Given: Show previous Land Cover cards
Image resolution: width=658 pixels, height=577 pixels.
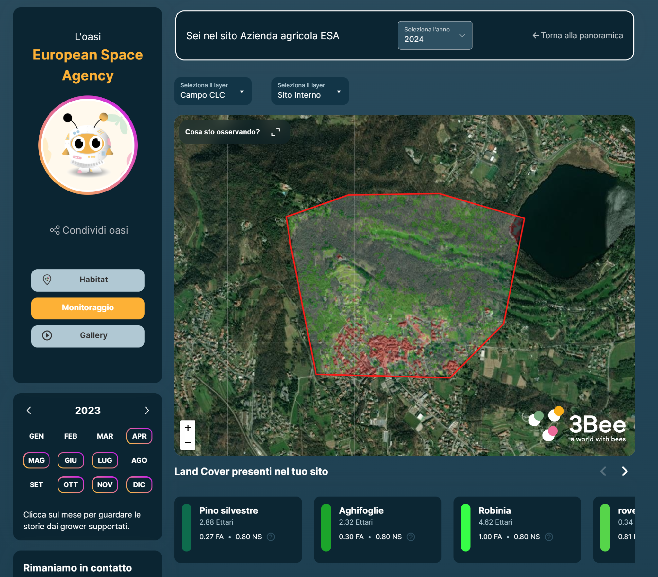Looking at the screenshot, I should click(x=604, y=471).
